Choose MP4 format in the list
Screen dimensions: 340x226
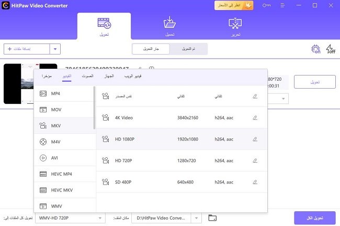click(x=64, y=93)
